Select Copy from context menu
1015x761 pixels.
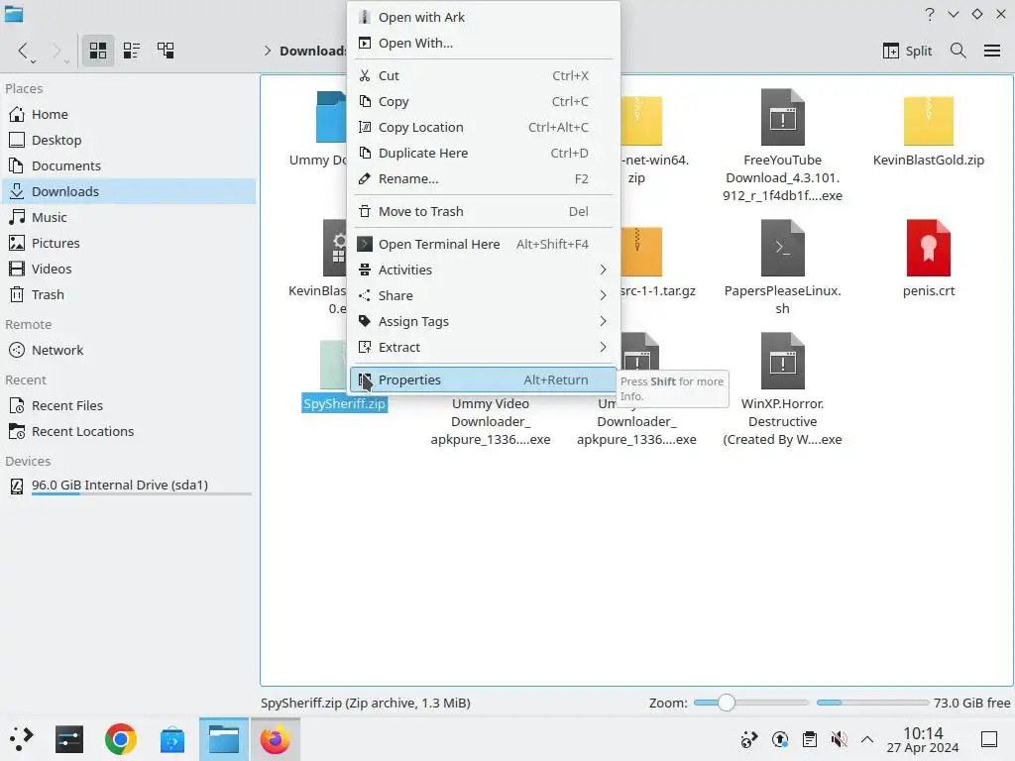(x=483, y=102)
